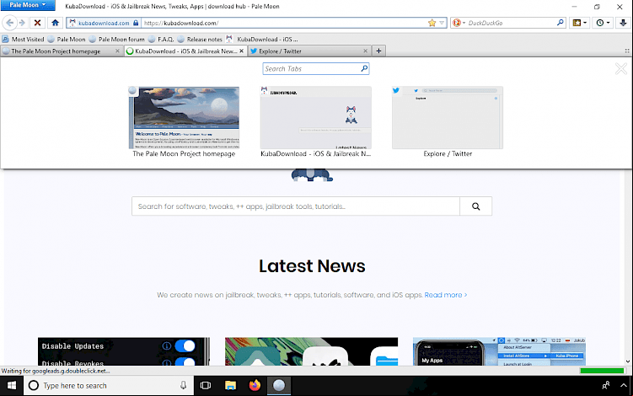Open the Pale Moon forum bookmark
This screenshot has height=396, width=633.
[x=116, y=39]
